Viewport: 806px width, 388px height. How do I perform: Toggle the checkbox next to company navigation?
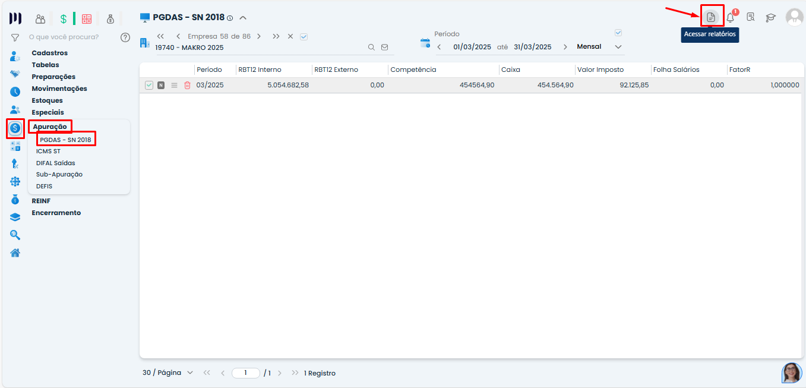[x=304, y=37]
